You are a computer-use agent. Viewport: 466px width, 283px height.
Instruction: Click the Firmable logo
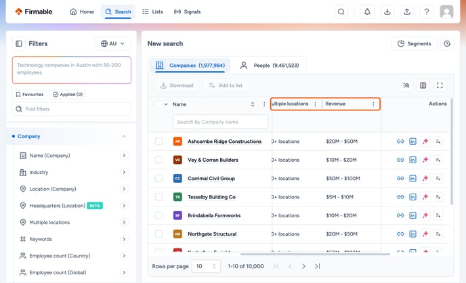click(x=34, y=12)
